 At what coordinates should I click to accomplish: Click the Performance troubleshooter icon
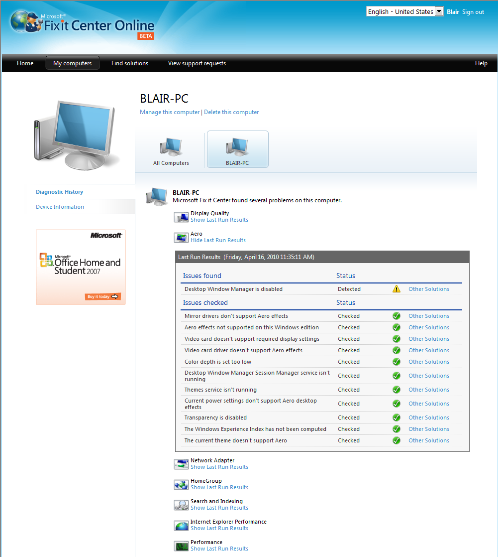click(x=181, y=546)
